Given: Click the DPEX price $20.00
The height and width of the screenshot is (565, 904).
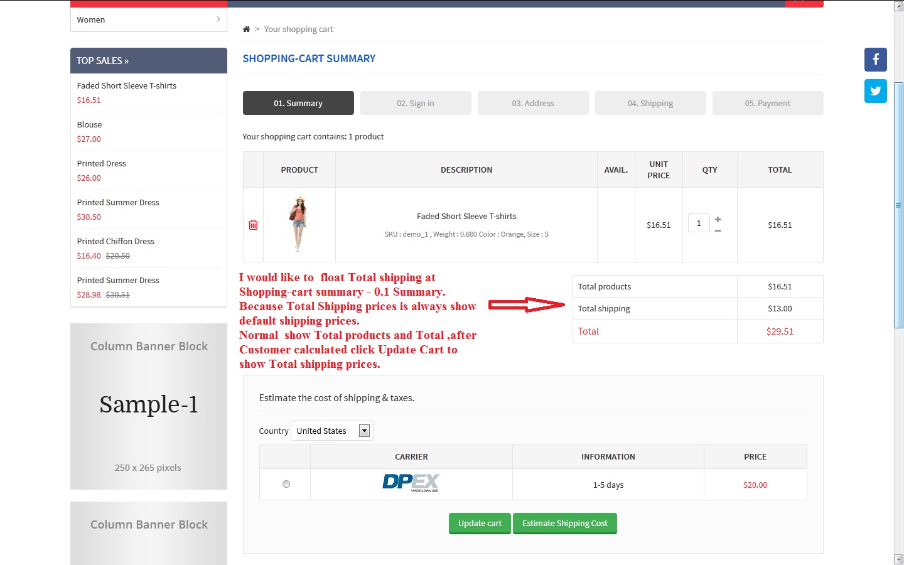Looking at the screenshot, I should (x=755, y=485).
